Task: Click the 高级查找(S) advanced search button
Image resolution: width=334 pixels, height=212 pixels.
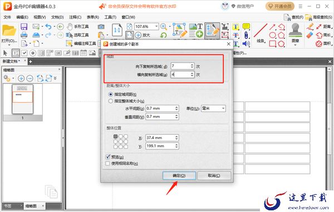Action: pos(318,17)
